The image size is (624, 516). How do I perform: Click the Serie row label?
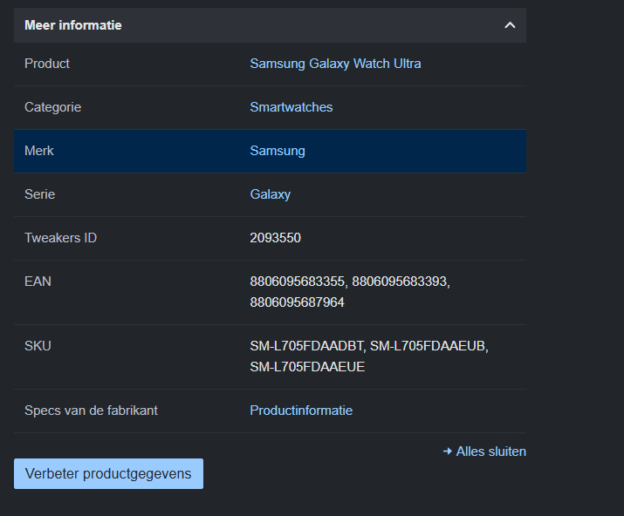[x=40, y=194]
